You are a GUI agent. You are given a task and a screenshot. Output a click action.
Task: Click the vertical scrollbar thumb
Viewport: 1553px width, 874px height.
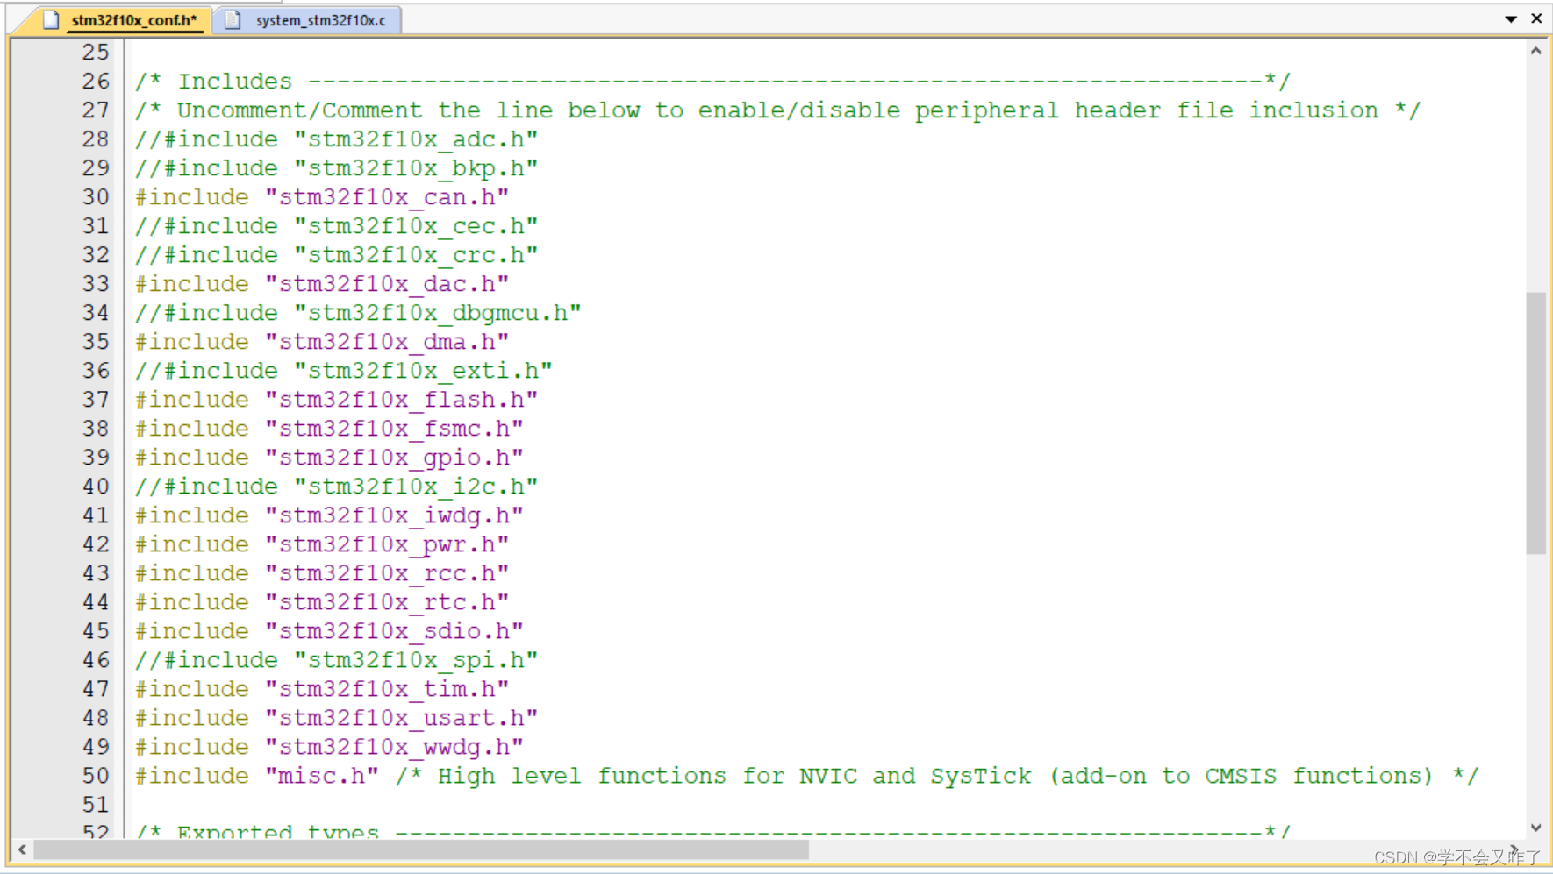tap(1535, 423)
